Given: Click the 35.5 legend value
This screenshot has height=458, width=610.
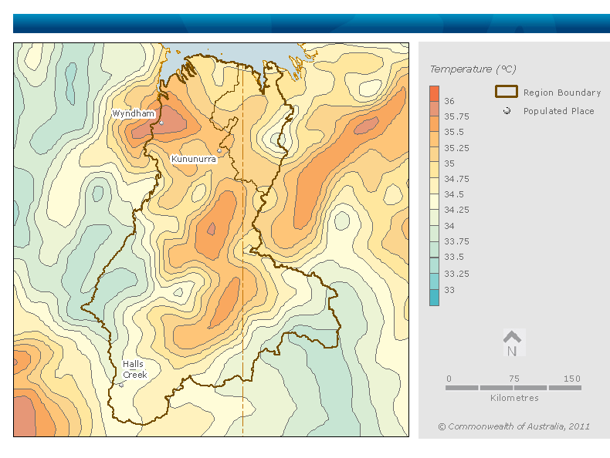Looking at the screenshot, I should pyautogui.click(x=453, y=132).
